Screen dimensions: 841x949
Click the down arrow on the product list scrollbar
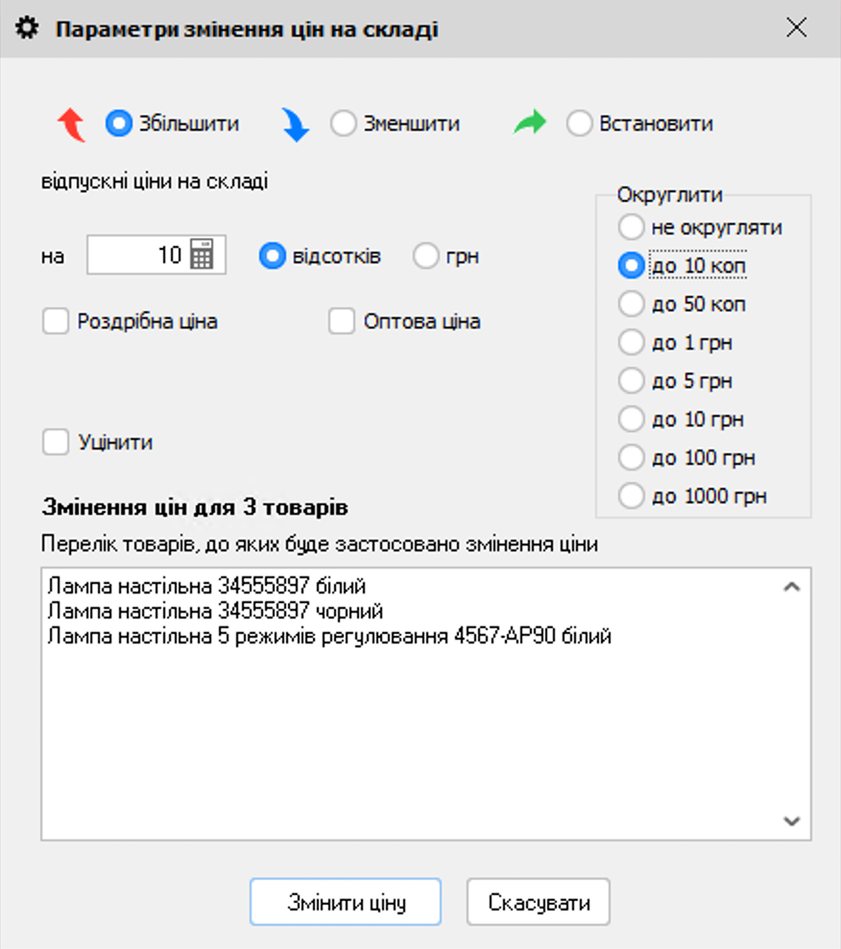coord(791,820)
